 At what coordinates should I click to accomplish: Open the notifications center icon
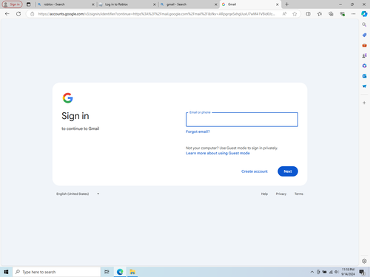[x=362, y=272]
